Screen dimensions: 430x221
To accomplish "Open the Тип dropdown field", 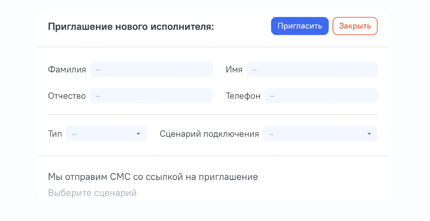I will tap(106, 134).
